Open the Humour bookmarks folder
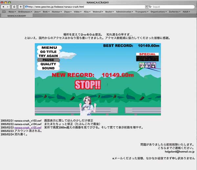 click(57, 12)
